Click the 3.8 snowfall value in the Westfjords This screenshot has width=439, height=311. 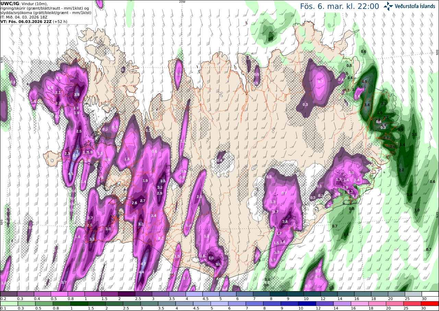click(x=77, y=95)
